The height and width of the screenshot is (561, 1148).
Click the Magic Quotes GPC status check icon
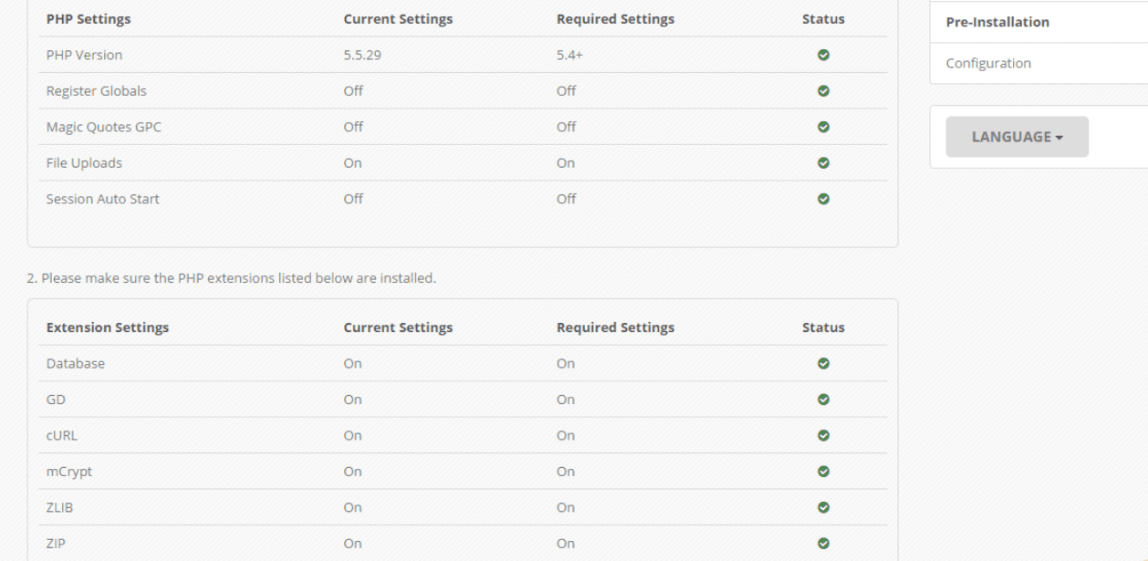(x=823, y=127)
